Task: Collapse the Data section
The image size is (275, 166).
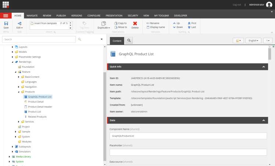Action: [263, 120]
